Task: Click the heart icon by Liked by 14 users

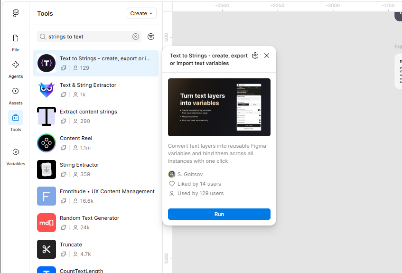Action: [x=171, y=184]
